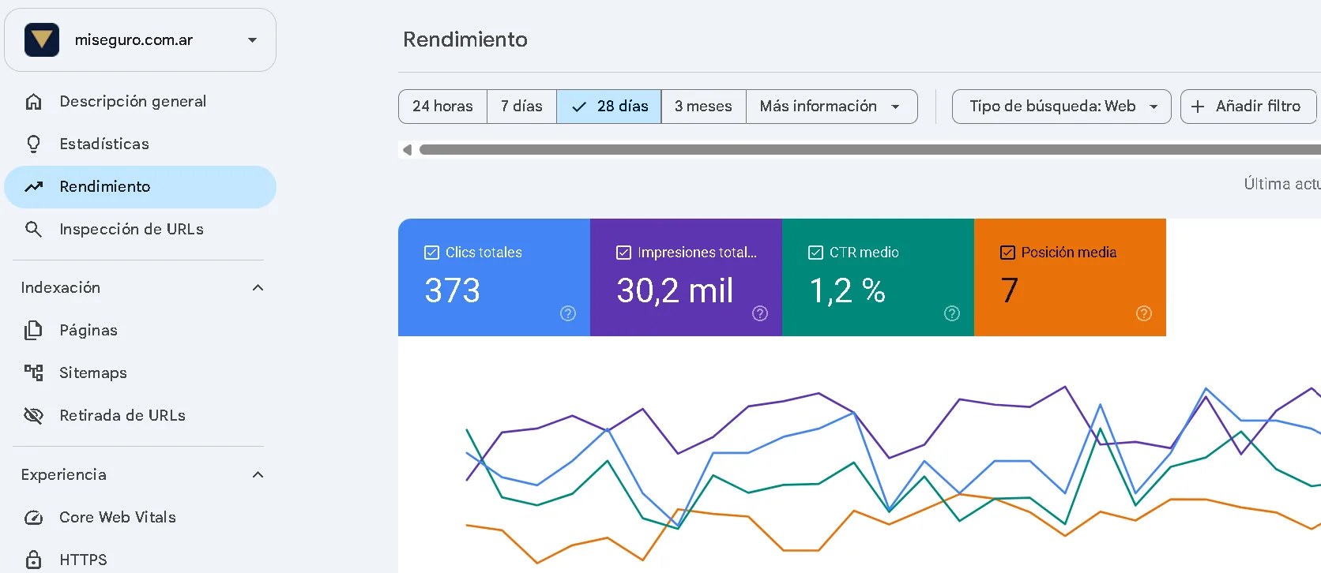The image size is (1321, 573).
Task: Click the pages icon beside Páginas
Action: [33, 331]
